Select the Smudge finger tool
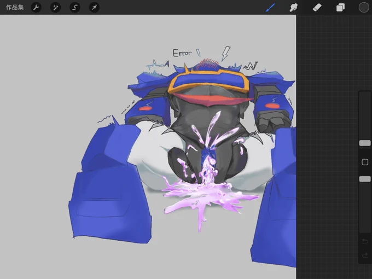The height and width of the screenshot is (279, 372). pyautogui.click(x=294, y=7)
